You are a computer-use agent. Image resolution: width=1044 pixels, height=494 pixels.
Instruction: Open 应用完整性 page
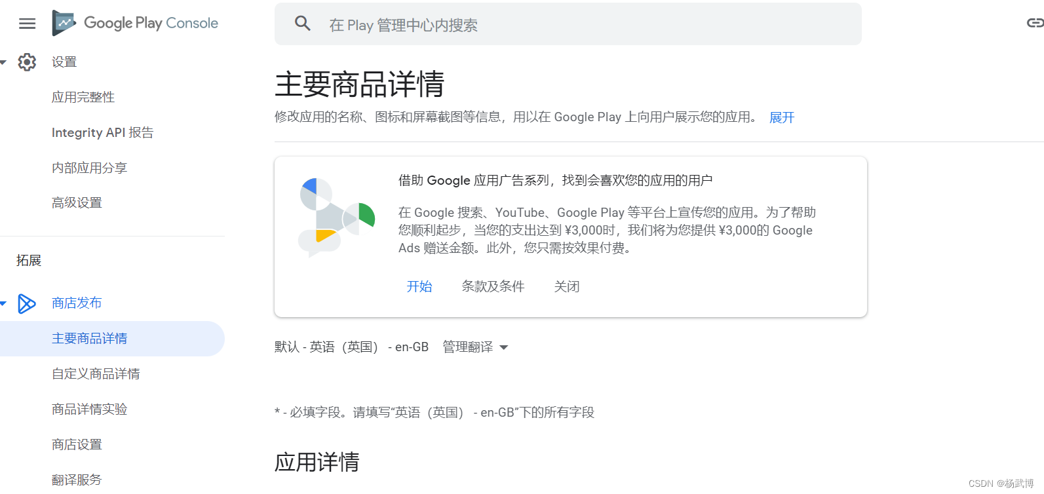pos(83,97)
